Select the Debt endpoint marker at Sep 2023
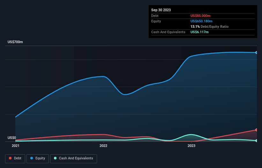The width and height of the screenshot is (262, 168). 256,130
